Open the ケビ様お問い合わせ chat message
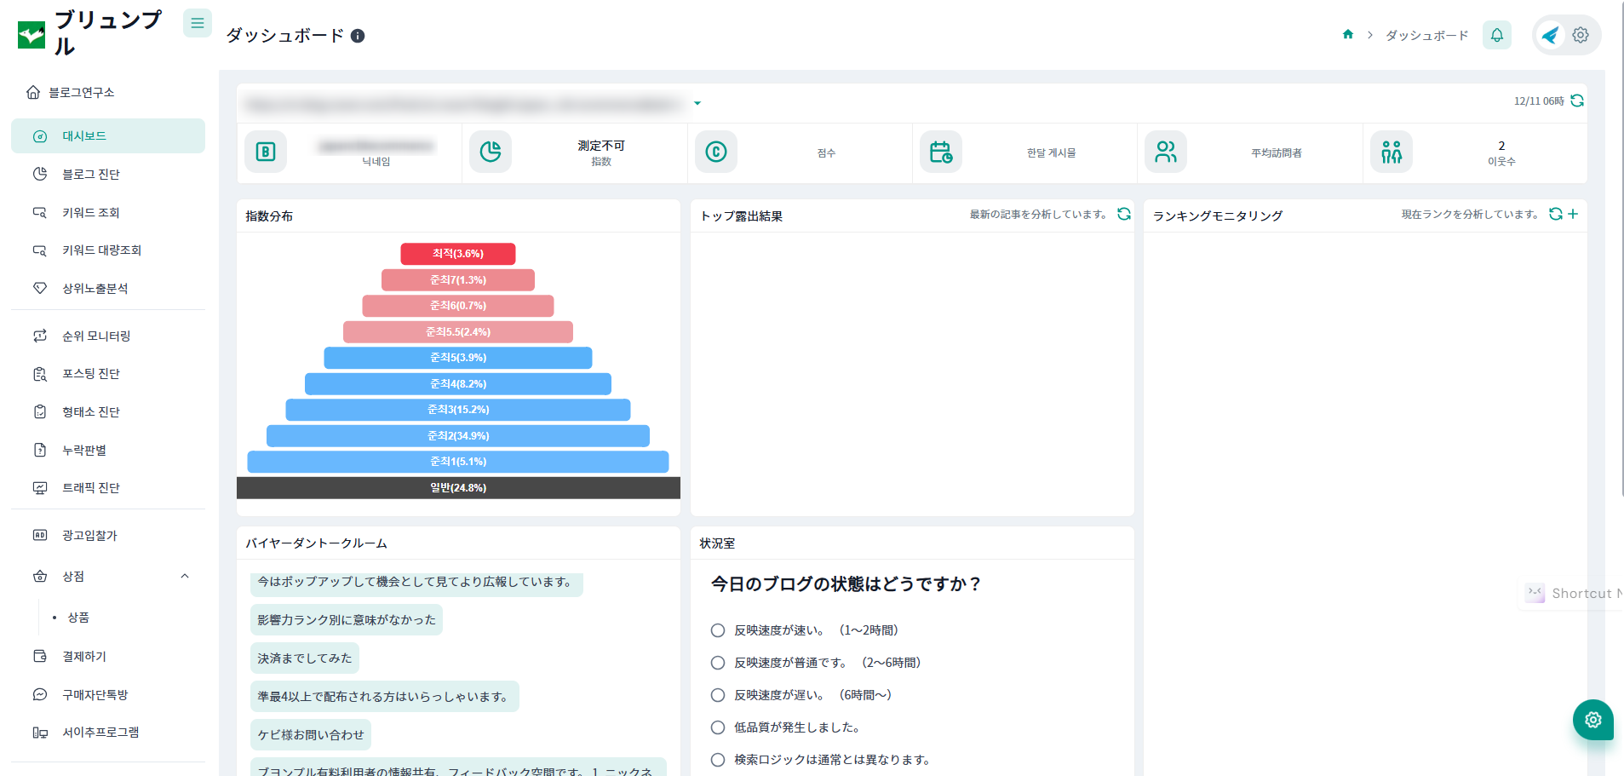 [x=311, y=734]
